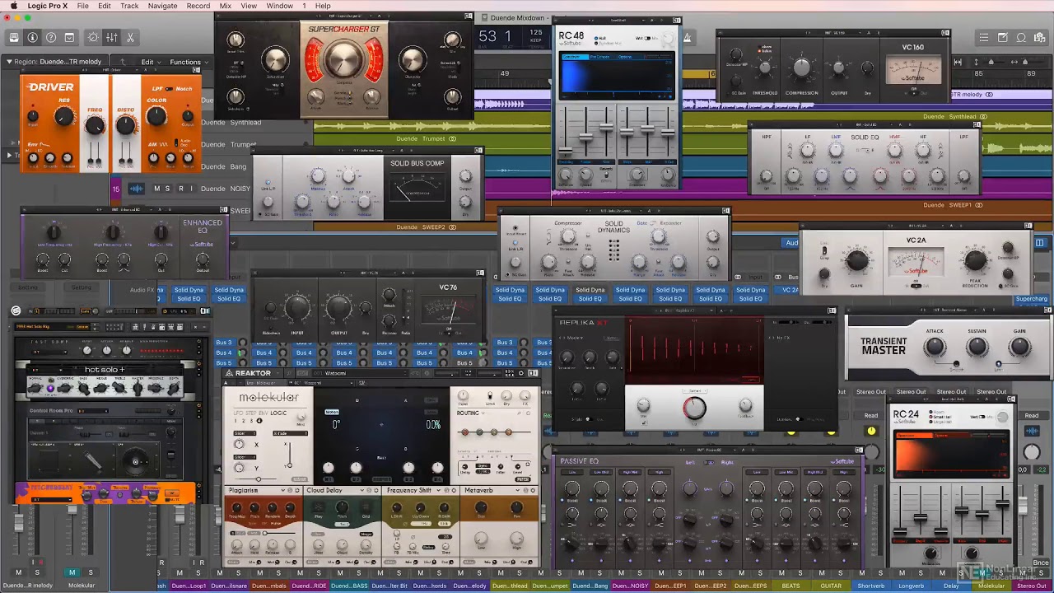This screenshot has height=593, width=1054.
Task: Open the Functions dropdown
Action: [x=189, y=62]
